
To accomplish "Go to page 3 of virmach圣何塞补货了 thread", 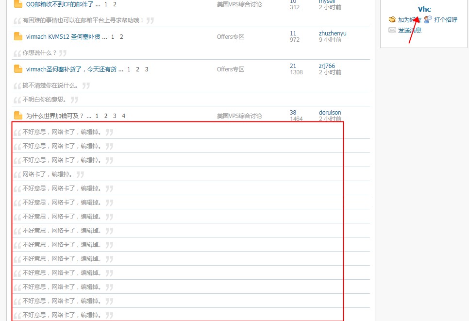I will pos(147,69).
